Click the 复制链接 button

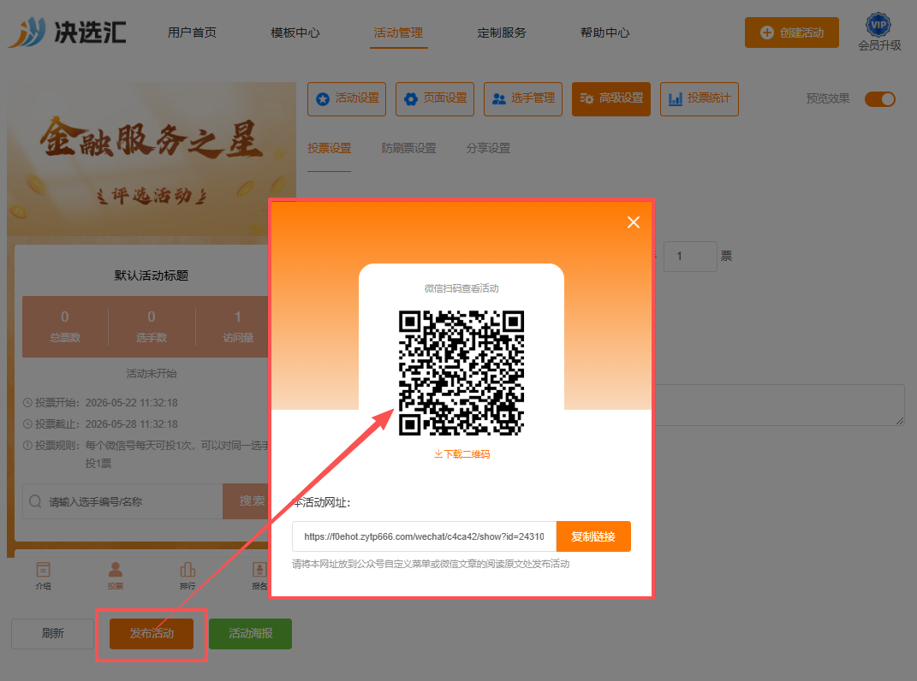pyautogui.click(x=593, y=536)
